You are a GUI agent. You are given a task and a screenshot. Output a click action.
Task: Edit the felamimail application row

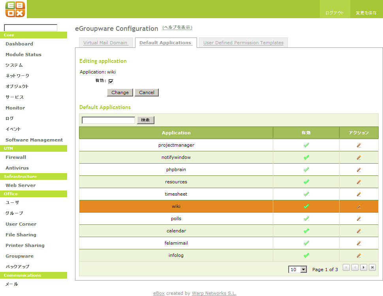[x=359, y=243]
